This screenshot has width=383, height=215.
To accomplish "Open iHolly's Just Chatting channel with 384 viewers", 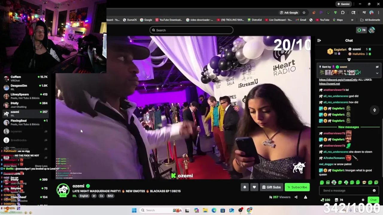I will tap(25, 105).
